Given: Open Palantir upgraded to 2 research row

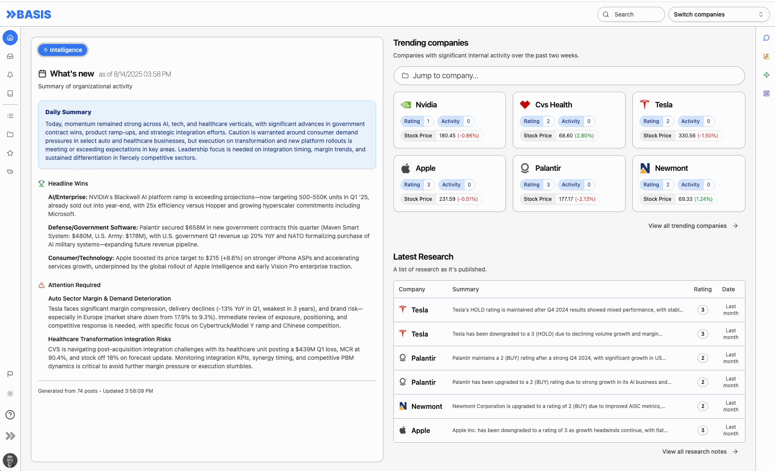Looking at the screenshot, I should click(569, 382).
